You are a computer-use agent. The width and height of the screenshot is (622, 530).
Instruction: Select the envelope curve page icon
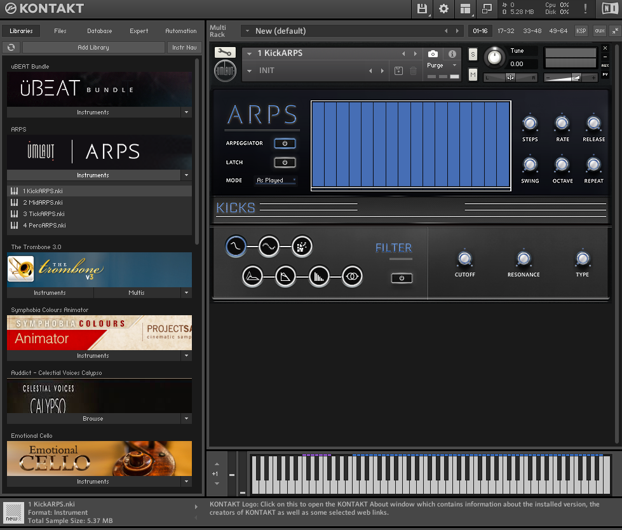[x=252, y=276]
